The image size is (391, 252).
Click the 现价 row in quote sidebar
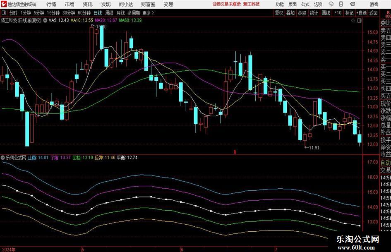tap(386, 103)
